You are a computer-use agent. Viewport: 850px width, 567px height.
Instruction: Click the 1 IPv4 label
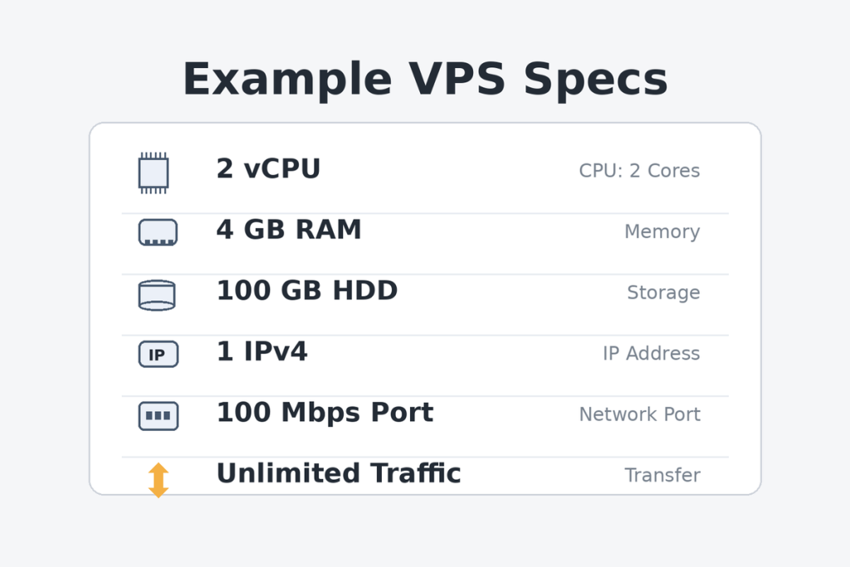261,352
